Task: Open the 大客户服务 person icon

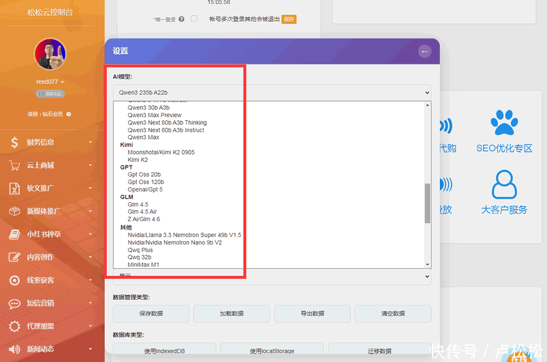Action: (504, 184)
